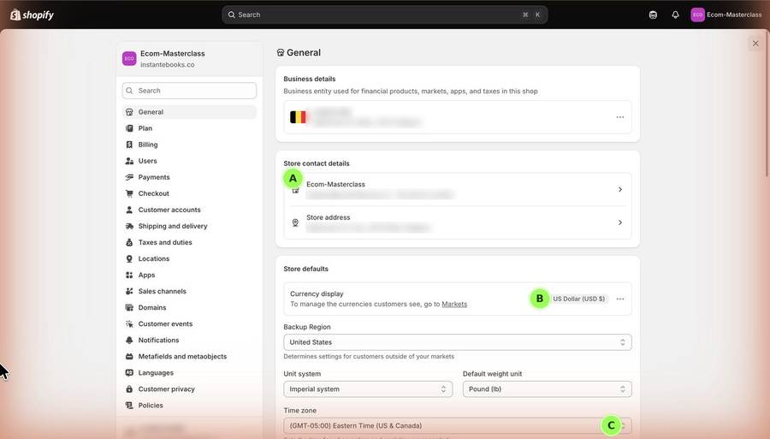Click the General store icon in sidebar
This screenshot has width=770, height=439.
click(129, 112)
